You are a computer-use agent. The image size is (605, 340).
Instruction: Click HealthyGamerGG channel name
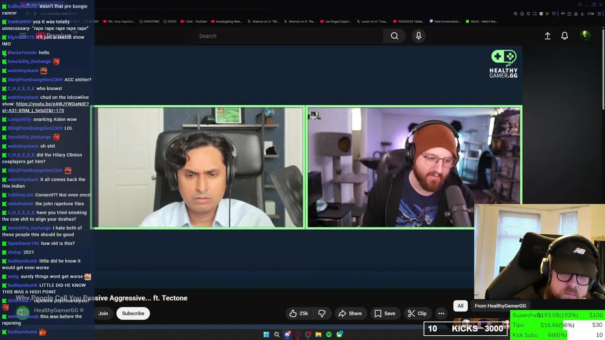[x=56, y=311]
